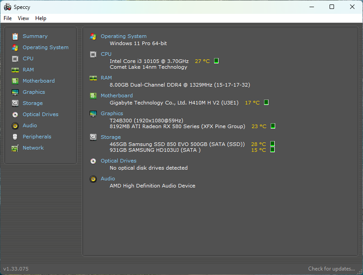Screen dimensions: 363x275
Task: Click the Optical Drives heading link in main panel
Action: click(119, 161)
